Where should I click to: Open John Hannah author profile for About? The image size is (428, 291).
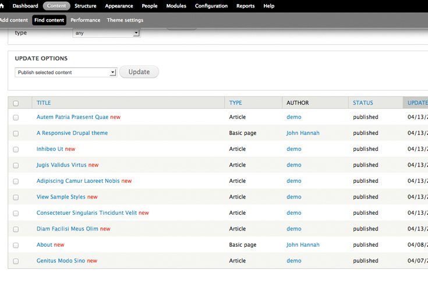click(303, 245)
